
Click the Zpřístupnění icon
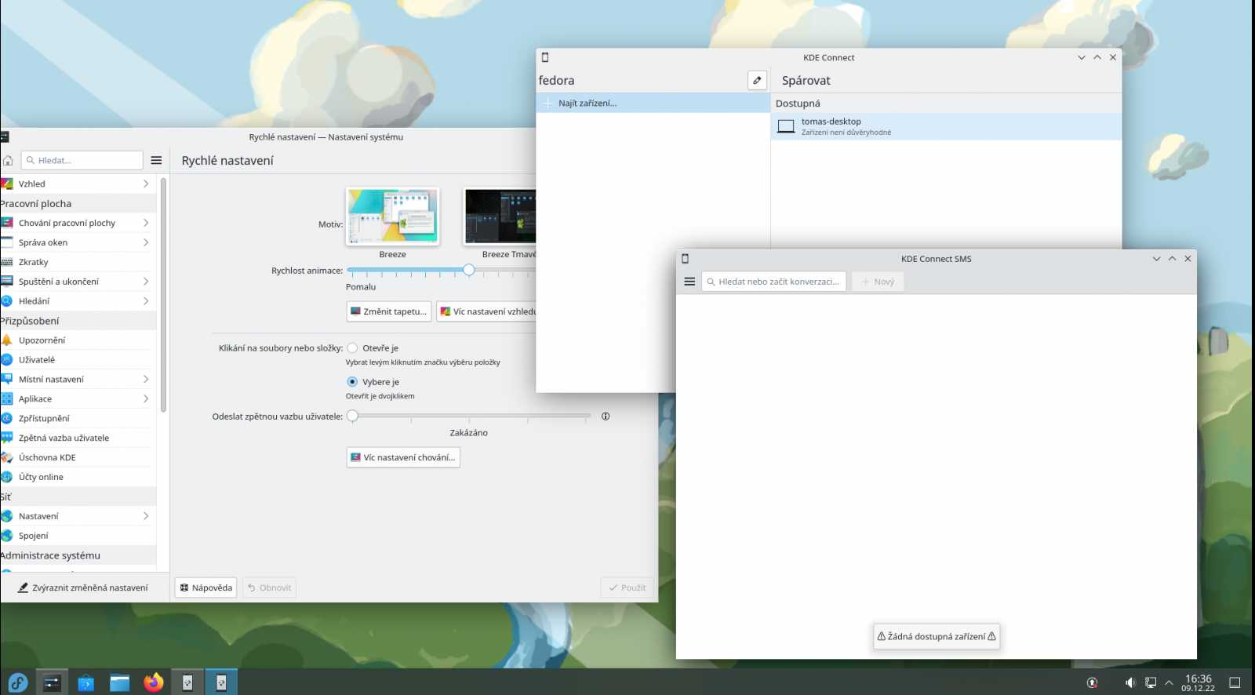coord(7,418)
